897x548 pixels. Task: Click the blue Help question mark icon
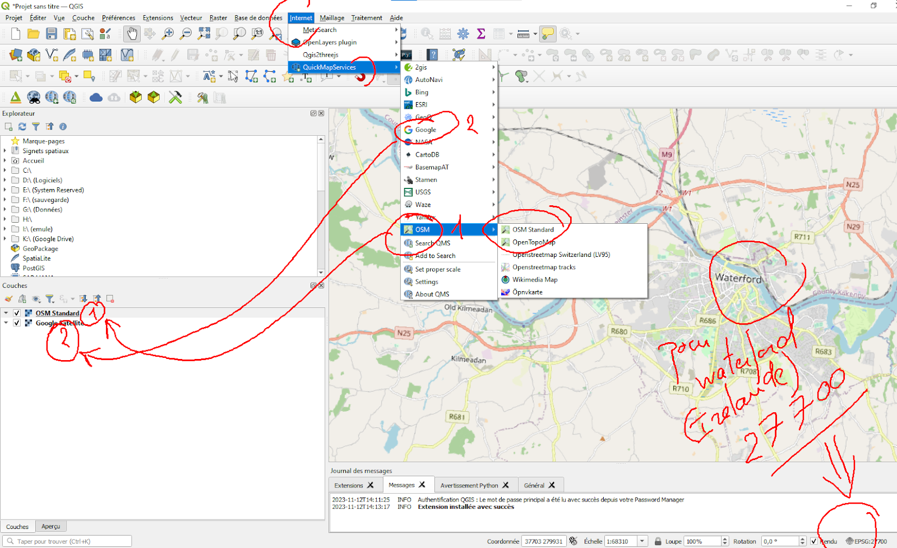click(x=432, y=55)
